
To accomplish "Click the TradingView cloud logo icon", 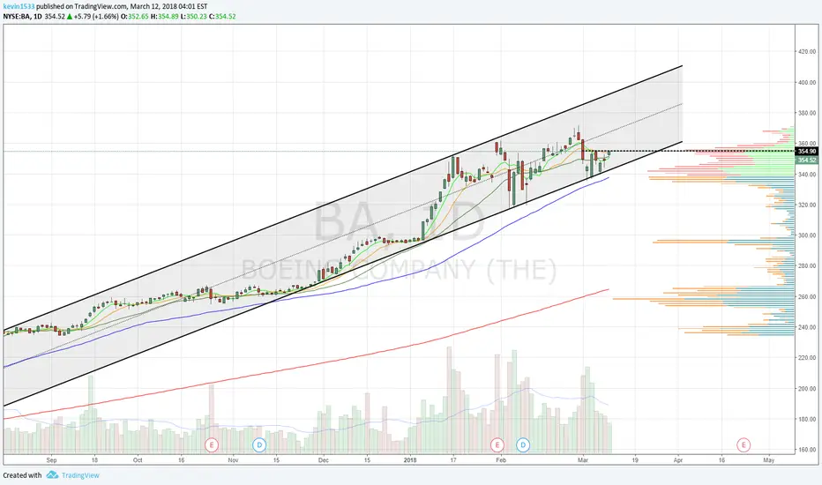I will 52,475.
